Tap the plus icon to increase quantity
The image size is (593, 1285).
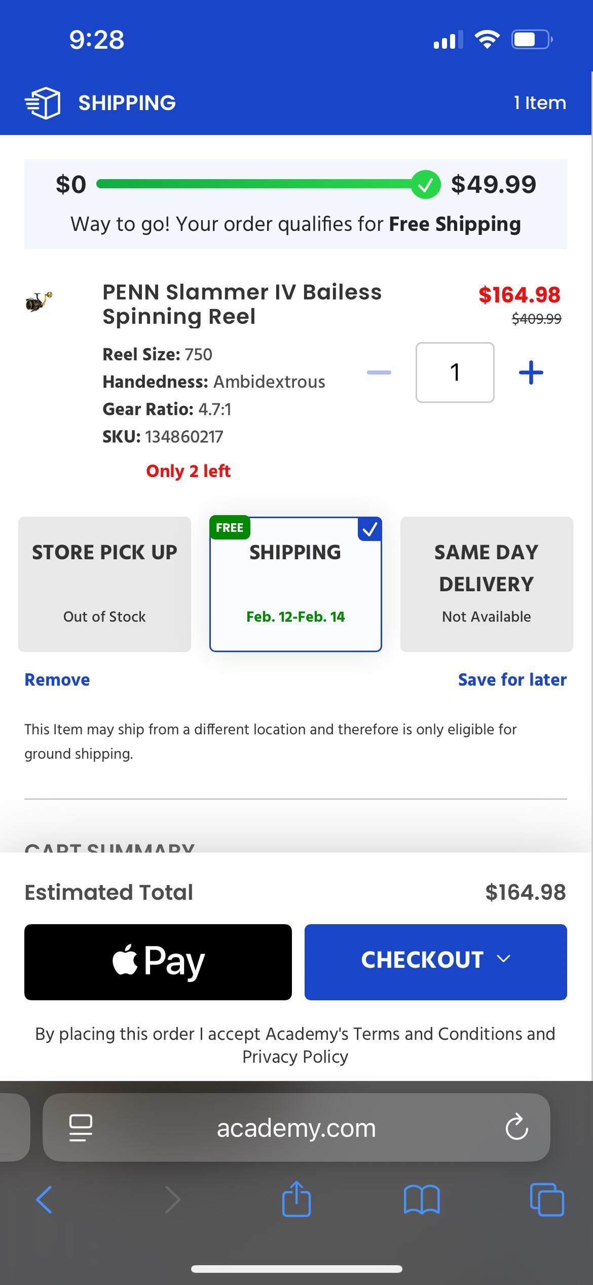531,373
